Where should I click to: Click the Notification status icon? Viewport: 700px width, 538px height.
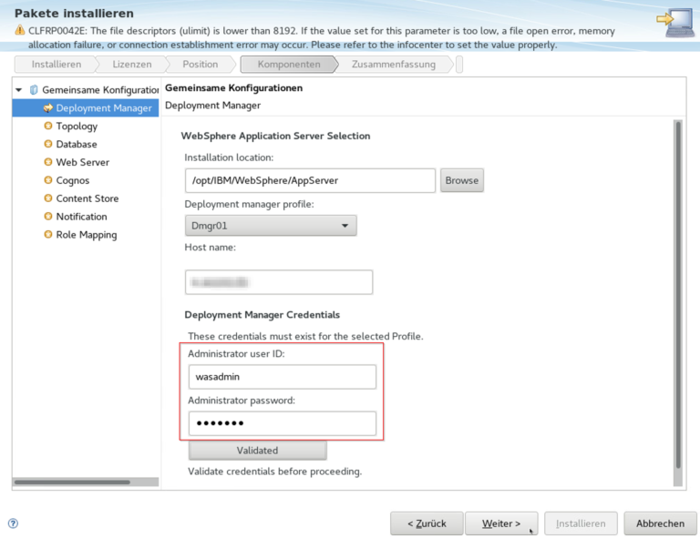[48, 216]
